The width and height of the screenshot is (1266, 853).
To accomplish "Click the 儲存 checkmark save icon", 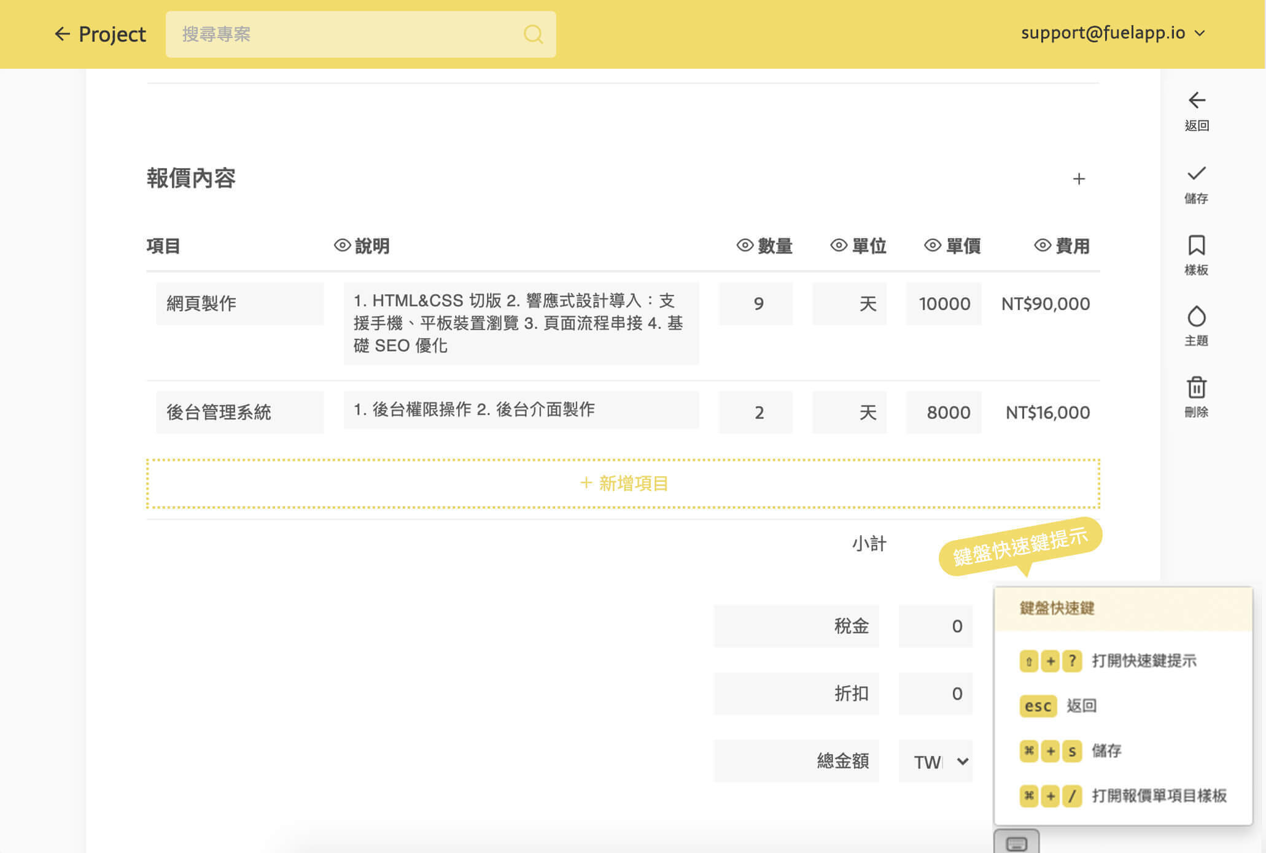I will (1196, 174).
